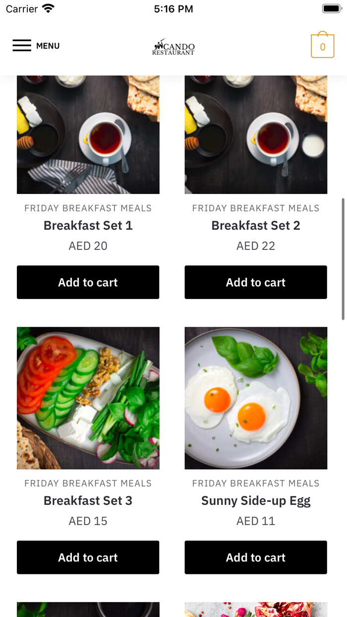Tap the pomegranate product image at bottom
Image resolution: width=347 pixels, height=617 pixels.
coord(256,610)
